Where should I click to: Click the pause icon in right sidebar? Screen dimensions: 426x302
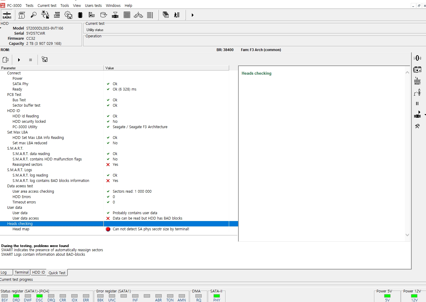[417, 104]
